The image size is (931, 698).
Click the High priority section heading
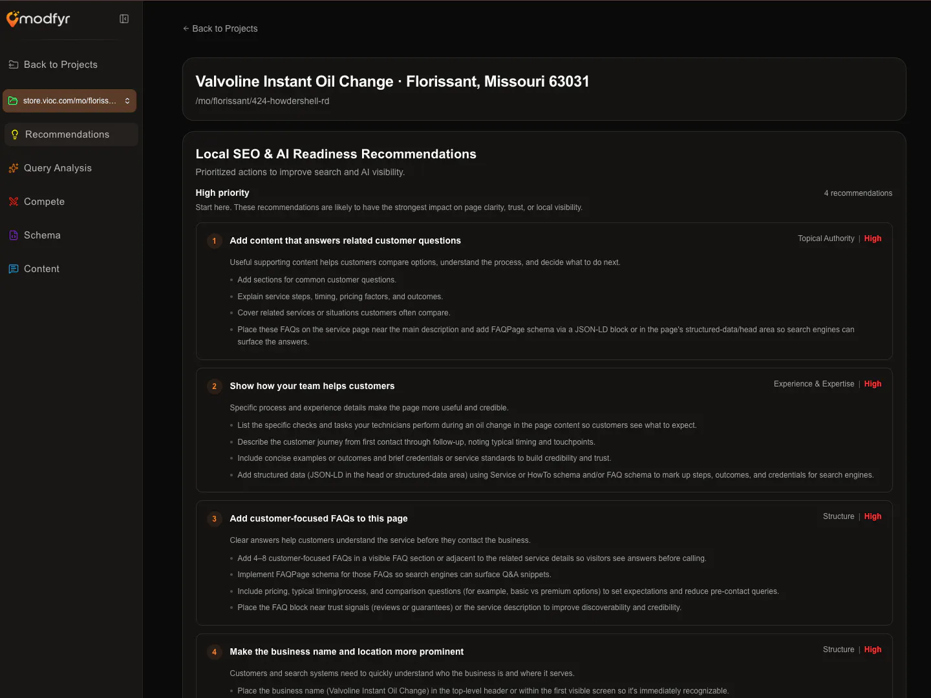(222, 193)
